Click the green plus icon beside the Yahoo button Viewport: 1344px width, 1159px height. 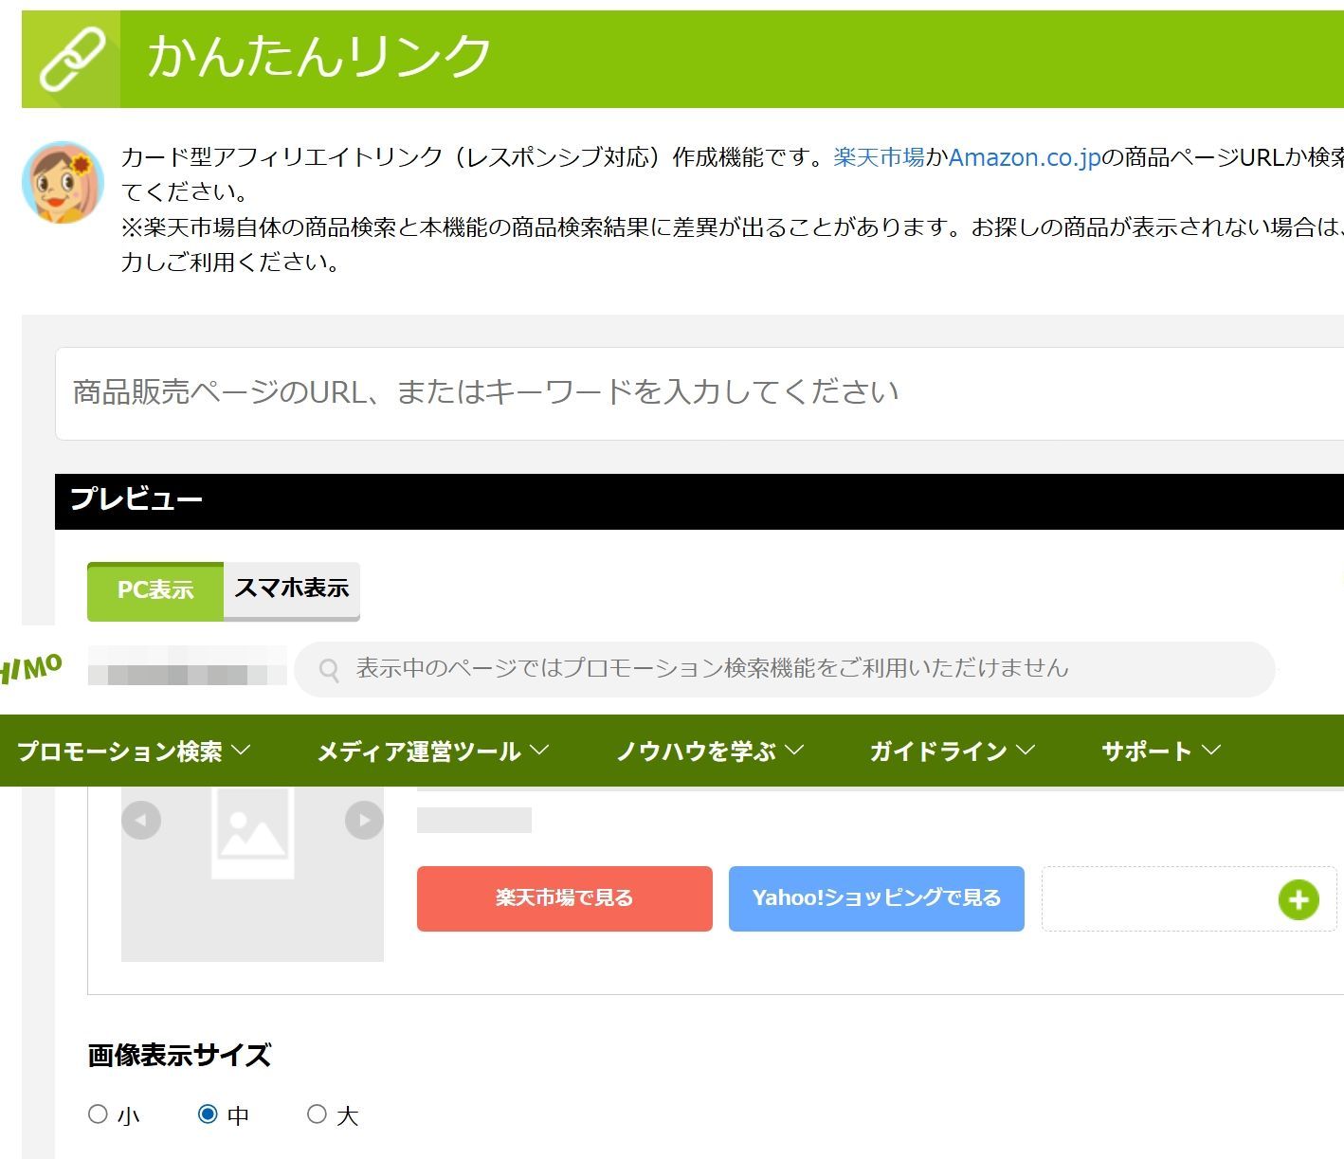click(1299, 899)
